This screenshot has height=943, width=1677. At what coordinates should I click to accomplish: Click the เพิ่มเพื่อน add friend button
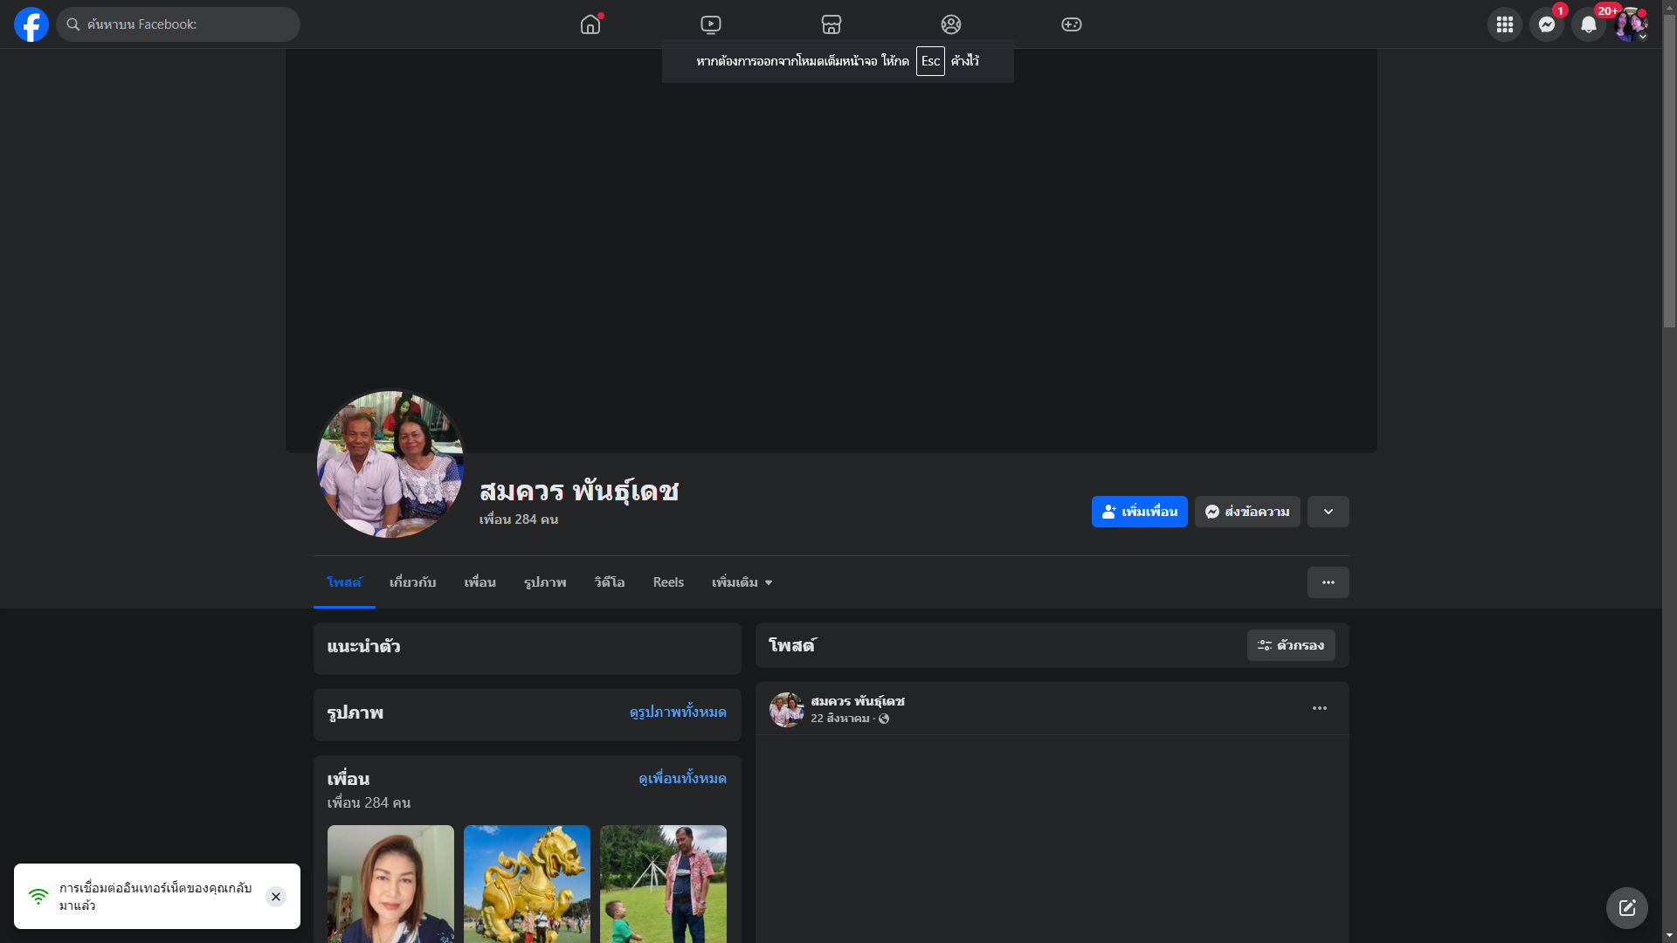1139,512
